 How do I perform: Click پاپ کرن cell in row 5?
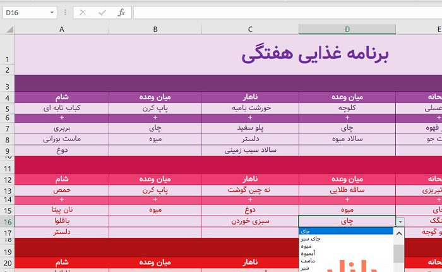(155, 108)
